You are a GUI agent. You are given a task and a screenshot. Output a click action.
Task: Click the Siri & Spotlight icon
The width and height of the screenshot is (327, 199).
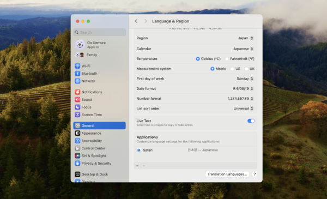77,155
